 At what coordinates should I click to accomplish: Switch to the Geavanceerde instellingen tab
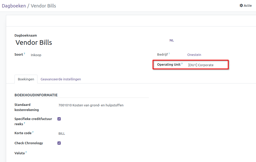pyautogui.click(x=61, y=79)
